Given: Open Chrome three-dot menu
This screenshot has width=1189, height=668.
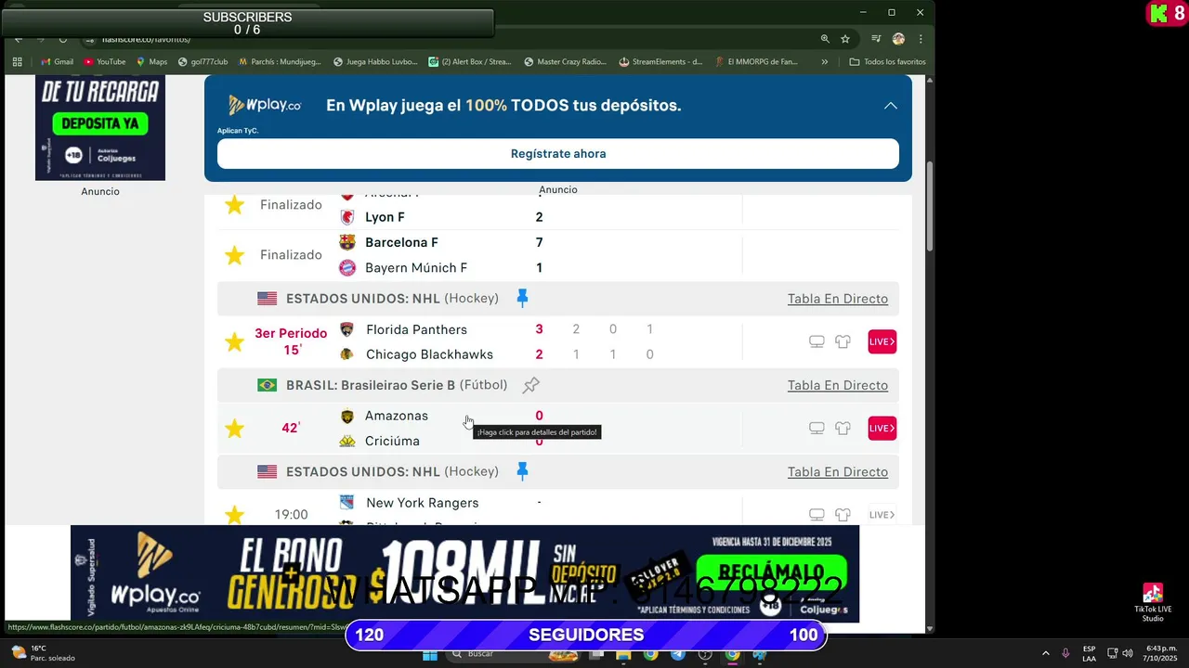Looking at the screenshot, I should tap(921, 39).
